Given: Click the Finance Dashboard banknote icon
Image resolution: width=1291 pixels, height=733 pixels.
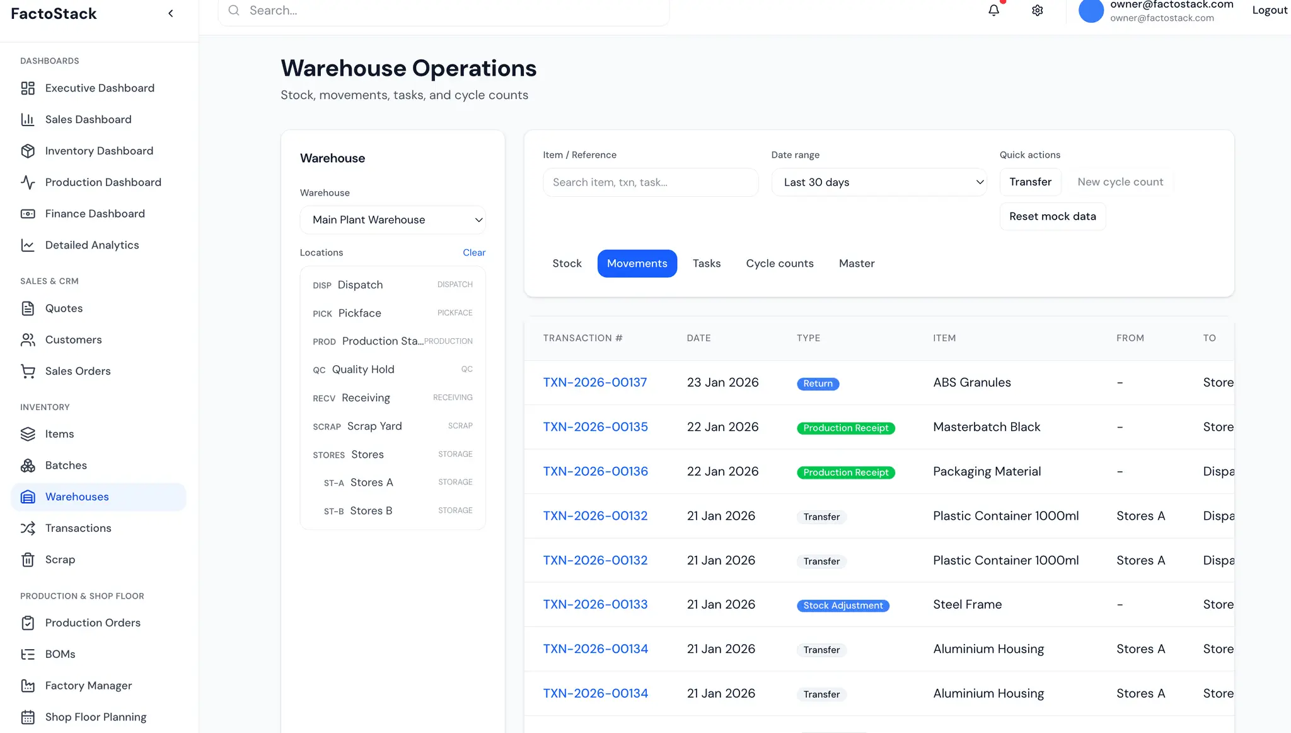Looking at the screenshot, I should pyautogui.click(x=28, y=214).
